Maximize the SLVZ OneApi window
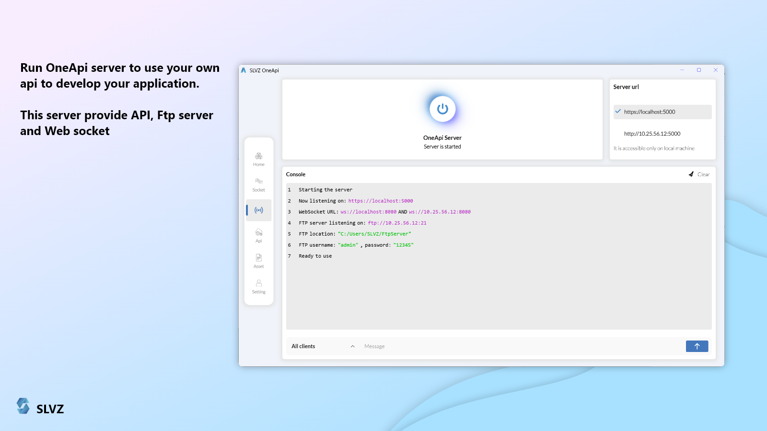 (x=698, y=70)
